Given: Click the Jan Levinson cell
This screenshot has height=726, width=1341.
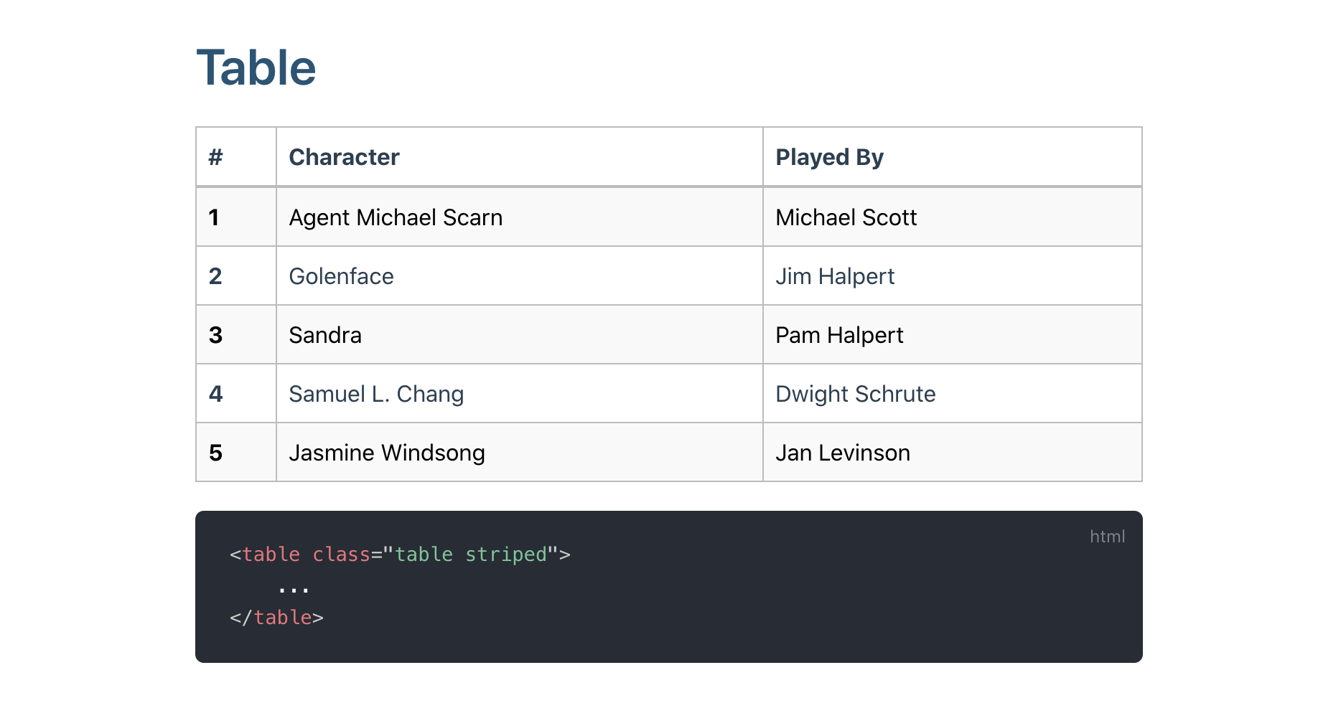Looking at the screenshot, I should (x=841, y=452).
